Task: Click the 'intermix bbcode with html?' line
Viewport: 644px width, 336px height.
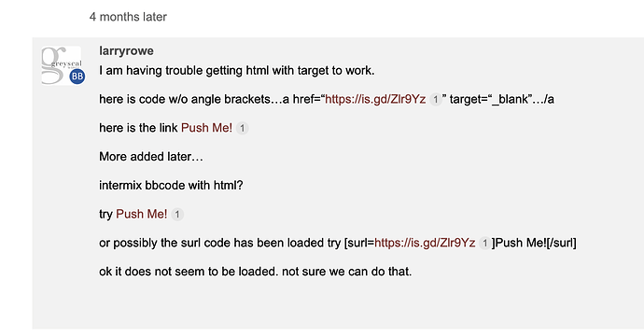Action: [172, 186]
